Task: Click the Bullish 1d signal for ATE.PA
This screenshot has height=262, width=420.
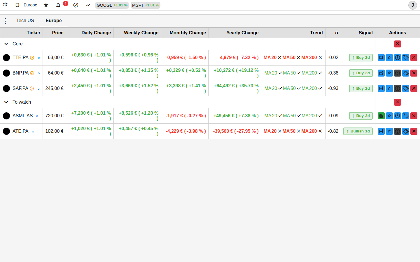Action: coord(358,131)
